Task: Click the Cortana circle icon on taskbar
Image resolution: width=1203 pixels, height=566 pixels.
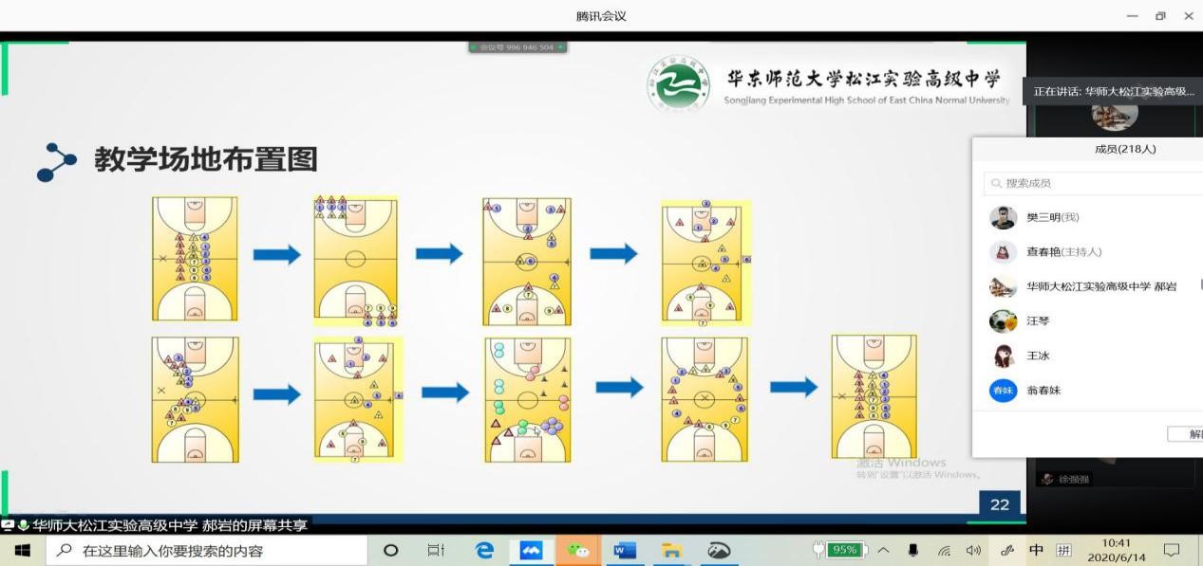Action: (x=390, y=550)
